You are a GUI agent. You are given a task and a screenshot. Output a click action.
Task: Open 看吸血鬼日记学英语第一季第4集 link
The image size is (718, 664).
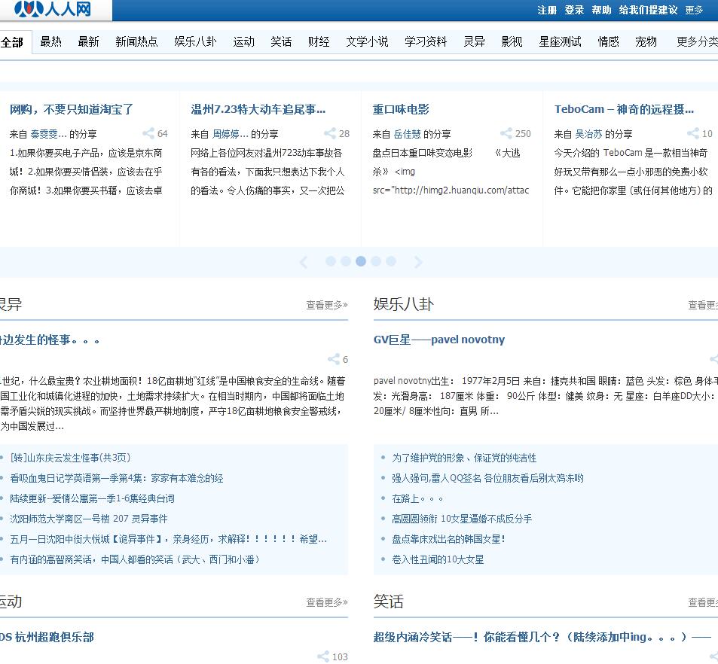point(116,478)
